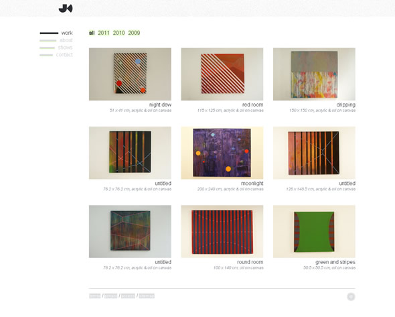Click the JK logo in the header

(x=66, y=8)
